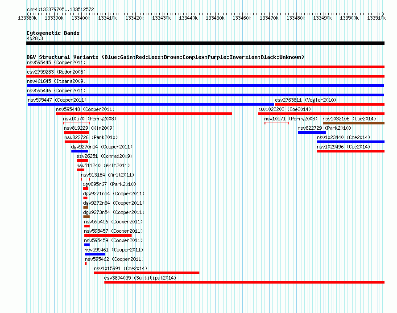397x313 pixels.
Task: Select nsv1032106 (Coe2014) label
Action: pos(349,119)
